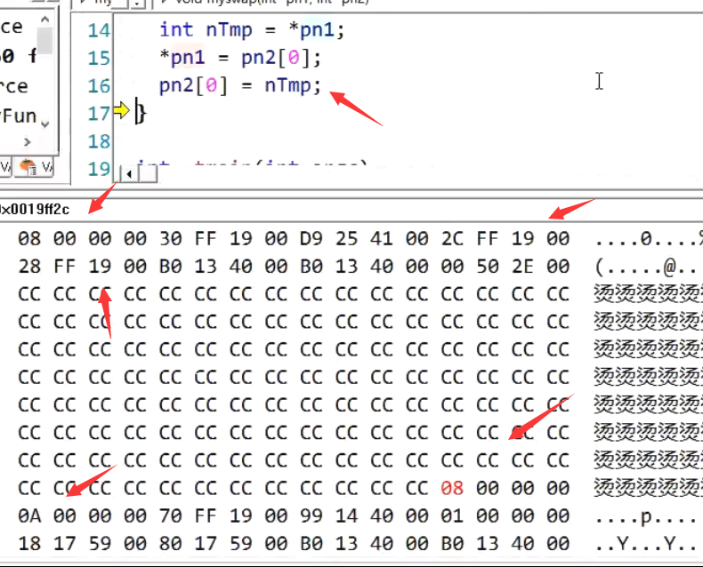703x567 pixels.
Task: Click line number 14 in the gutter
Action: 99,30
